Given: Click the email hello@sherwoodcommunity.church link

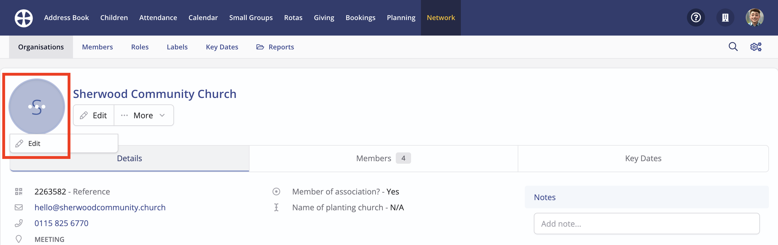Looking at the screenshot, I should pos(100,207).
